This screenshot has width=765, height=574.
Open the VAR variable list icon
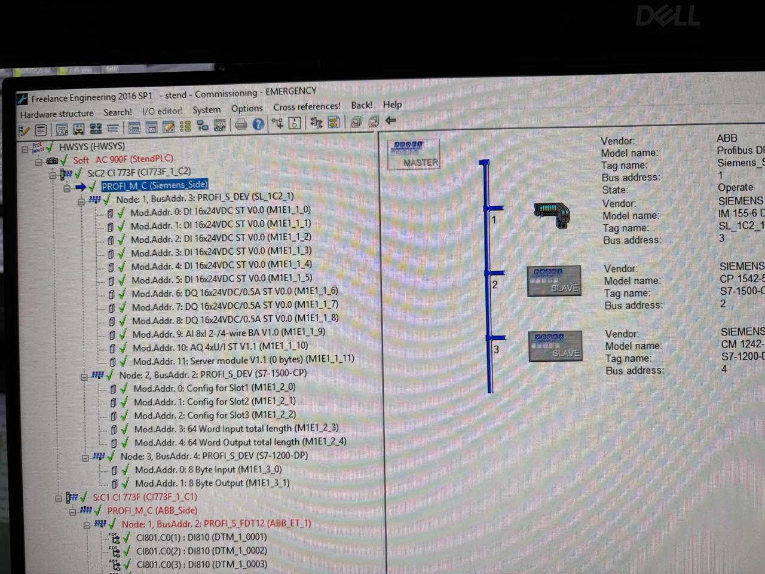[62, 129]
